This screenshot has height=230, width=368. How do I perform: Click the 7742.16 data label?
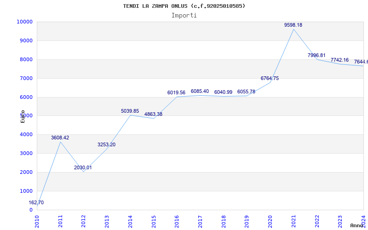coord(339,60)
